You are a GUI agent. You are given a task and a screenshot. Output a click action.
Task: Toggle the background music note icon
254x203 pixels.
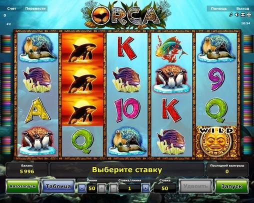coord(230,14)
